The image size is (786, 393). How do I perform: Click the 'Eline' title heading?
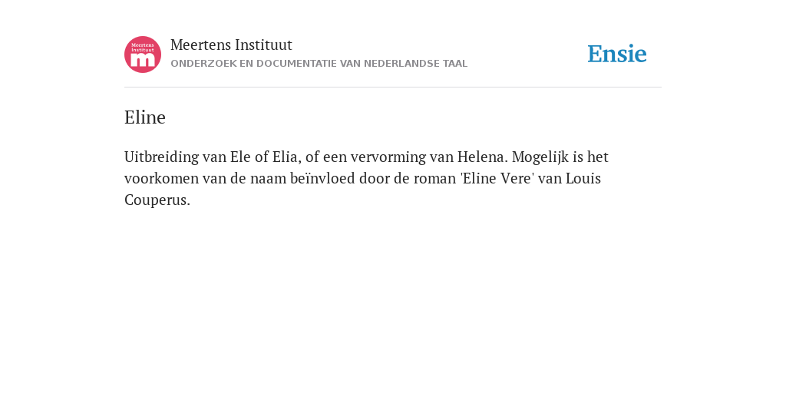pyautogui.click(x=145, y=117)
